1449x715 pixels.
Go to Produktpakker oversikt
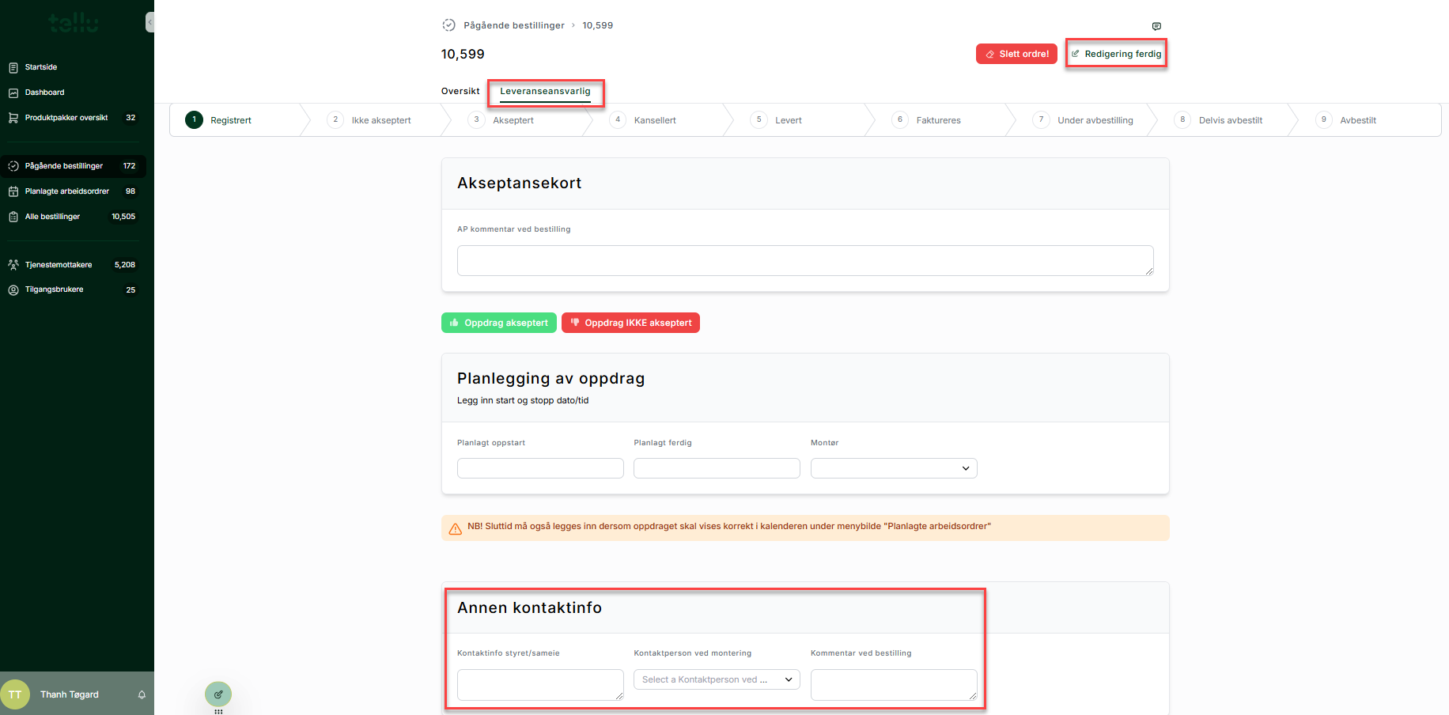coord(66,118)
